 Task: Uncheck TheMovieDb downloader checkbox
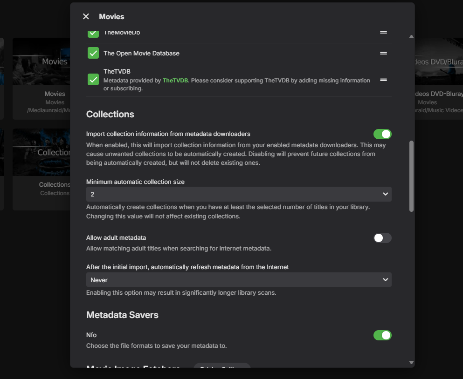pos(93,33)
